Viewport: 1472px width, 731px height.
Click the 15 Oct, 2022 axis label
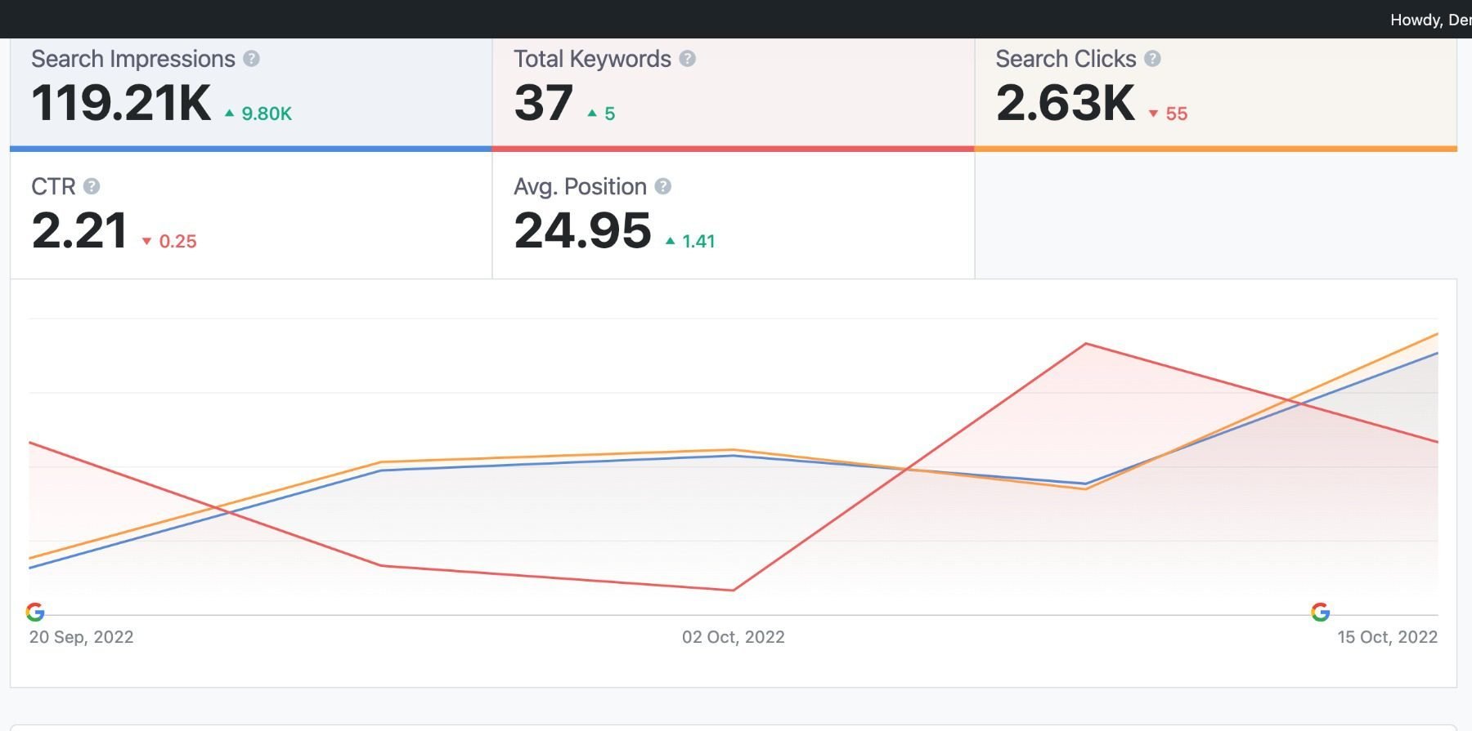(1387, 637)
